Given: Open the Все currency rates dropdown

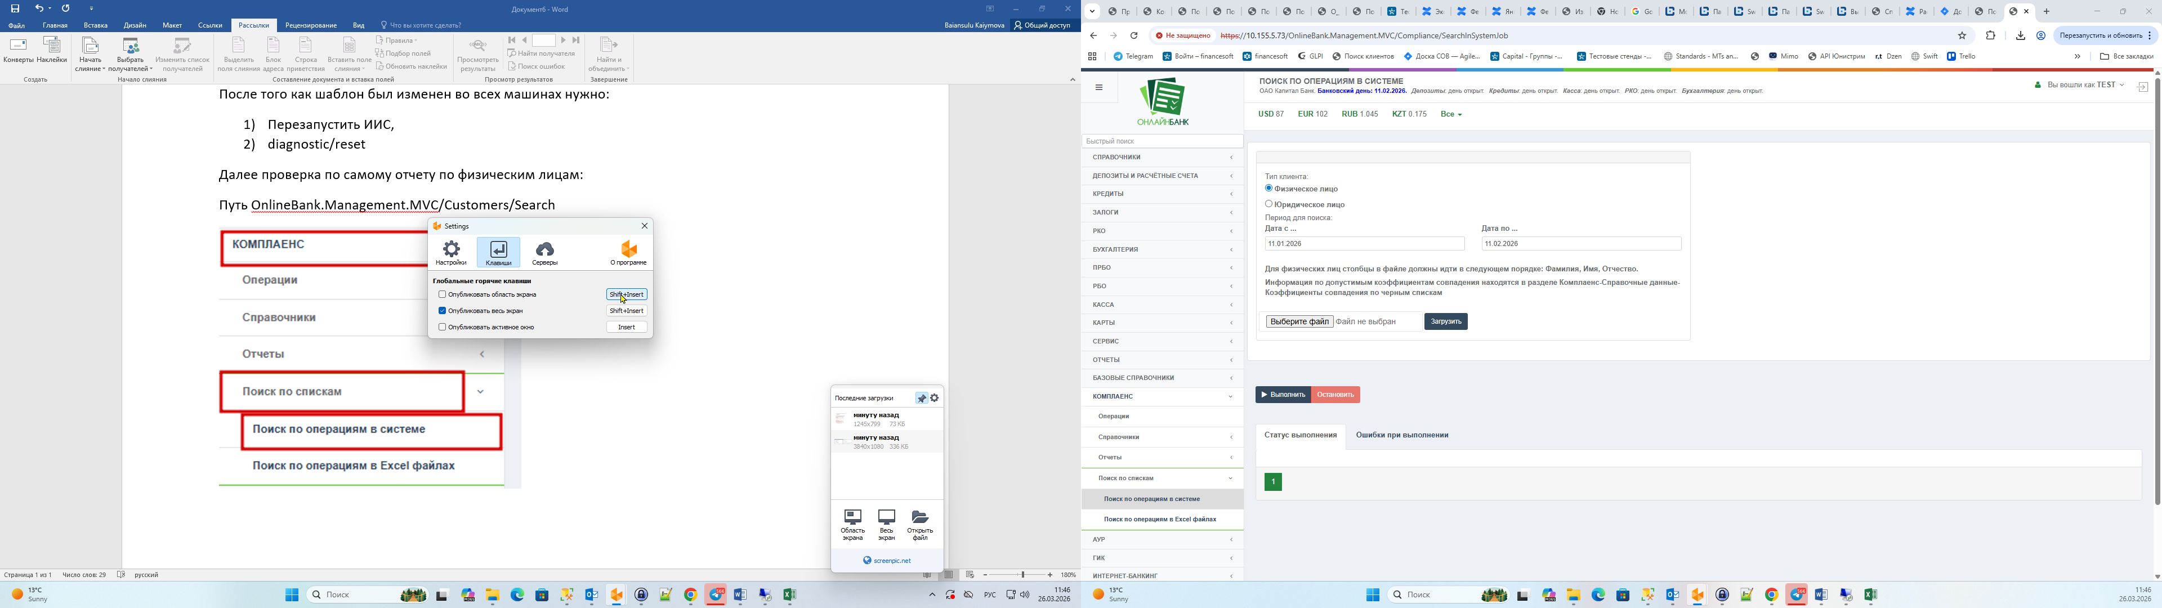Looking at the screenshot, I should click(1451, 114).
